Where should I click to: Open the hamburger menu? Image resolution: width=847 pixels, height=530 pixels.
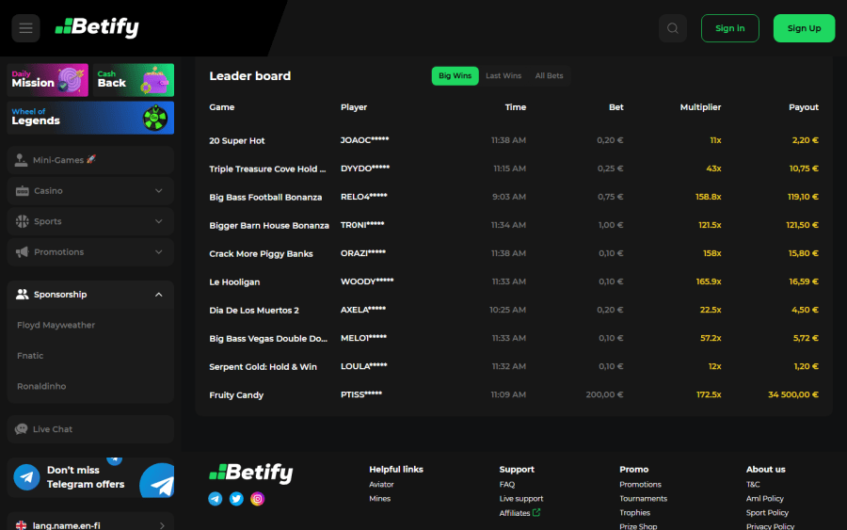click(x=26, y=28)
